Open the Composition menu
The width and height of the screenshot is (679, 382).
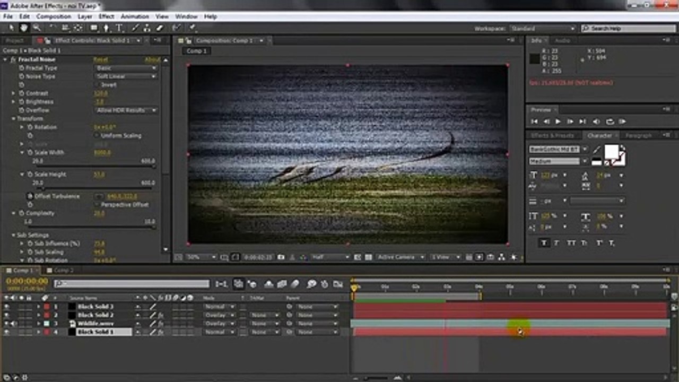[54, 16]
